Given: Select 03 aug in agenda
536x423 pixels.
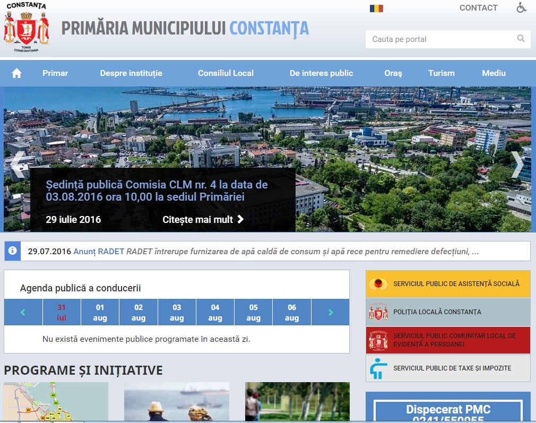Looking at the screenshot, I should tap(177, 312).
